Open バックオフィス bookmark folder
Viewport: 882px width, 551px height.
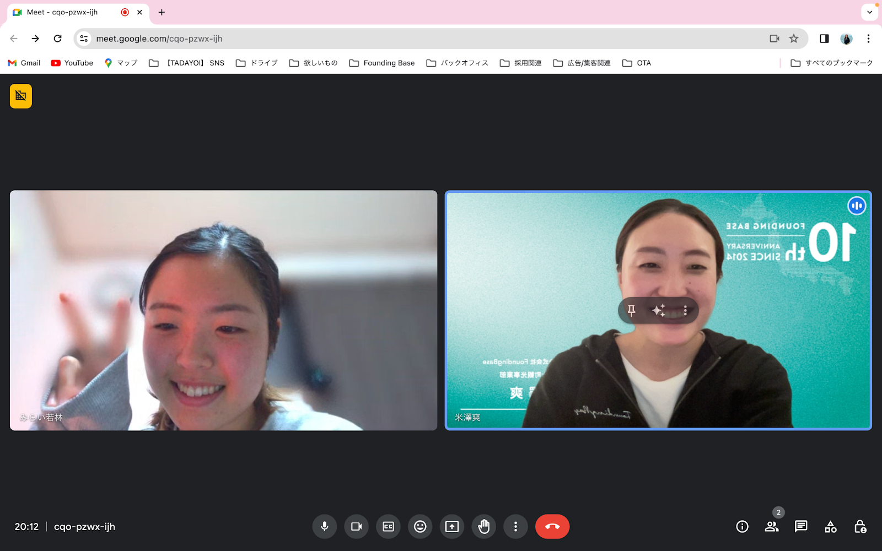(458, 63)
